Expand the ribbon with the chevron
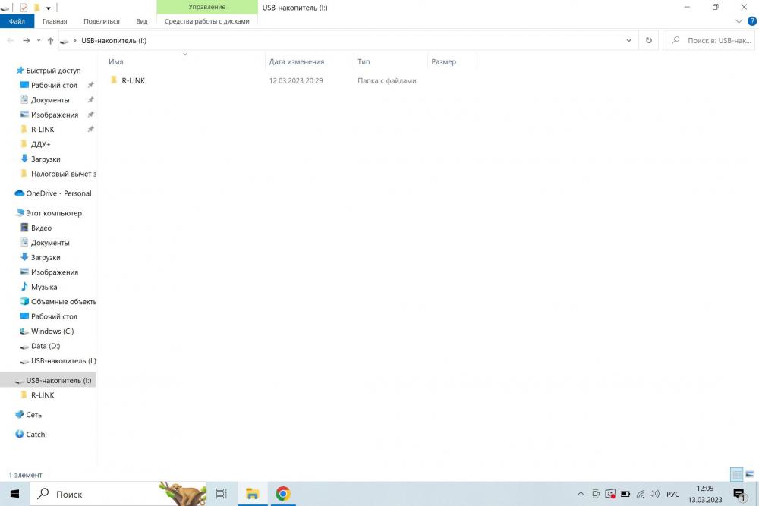759x506 pixels. [x=739, y=21]
